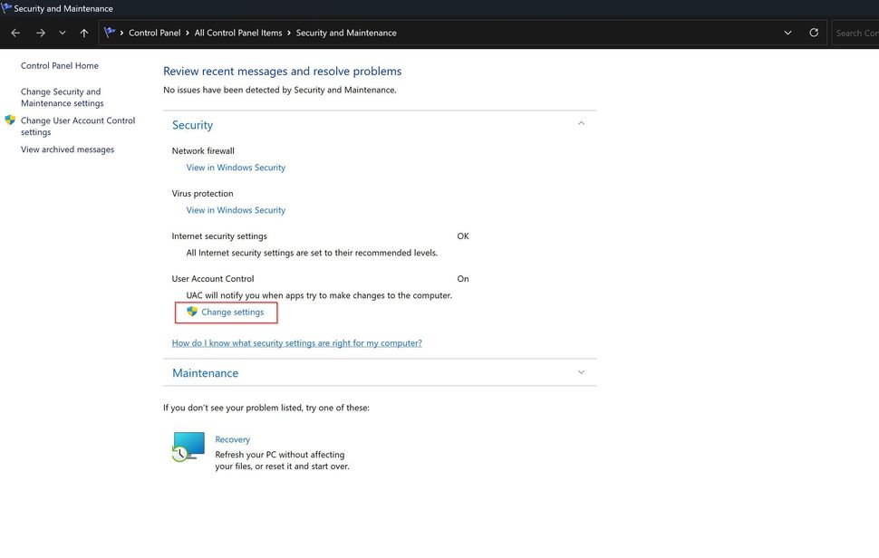The height and width of the screenshot is (558, 879).
Task: Open the address bar dropdown arrow
Action: click(x=787, y=32)
